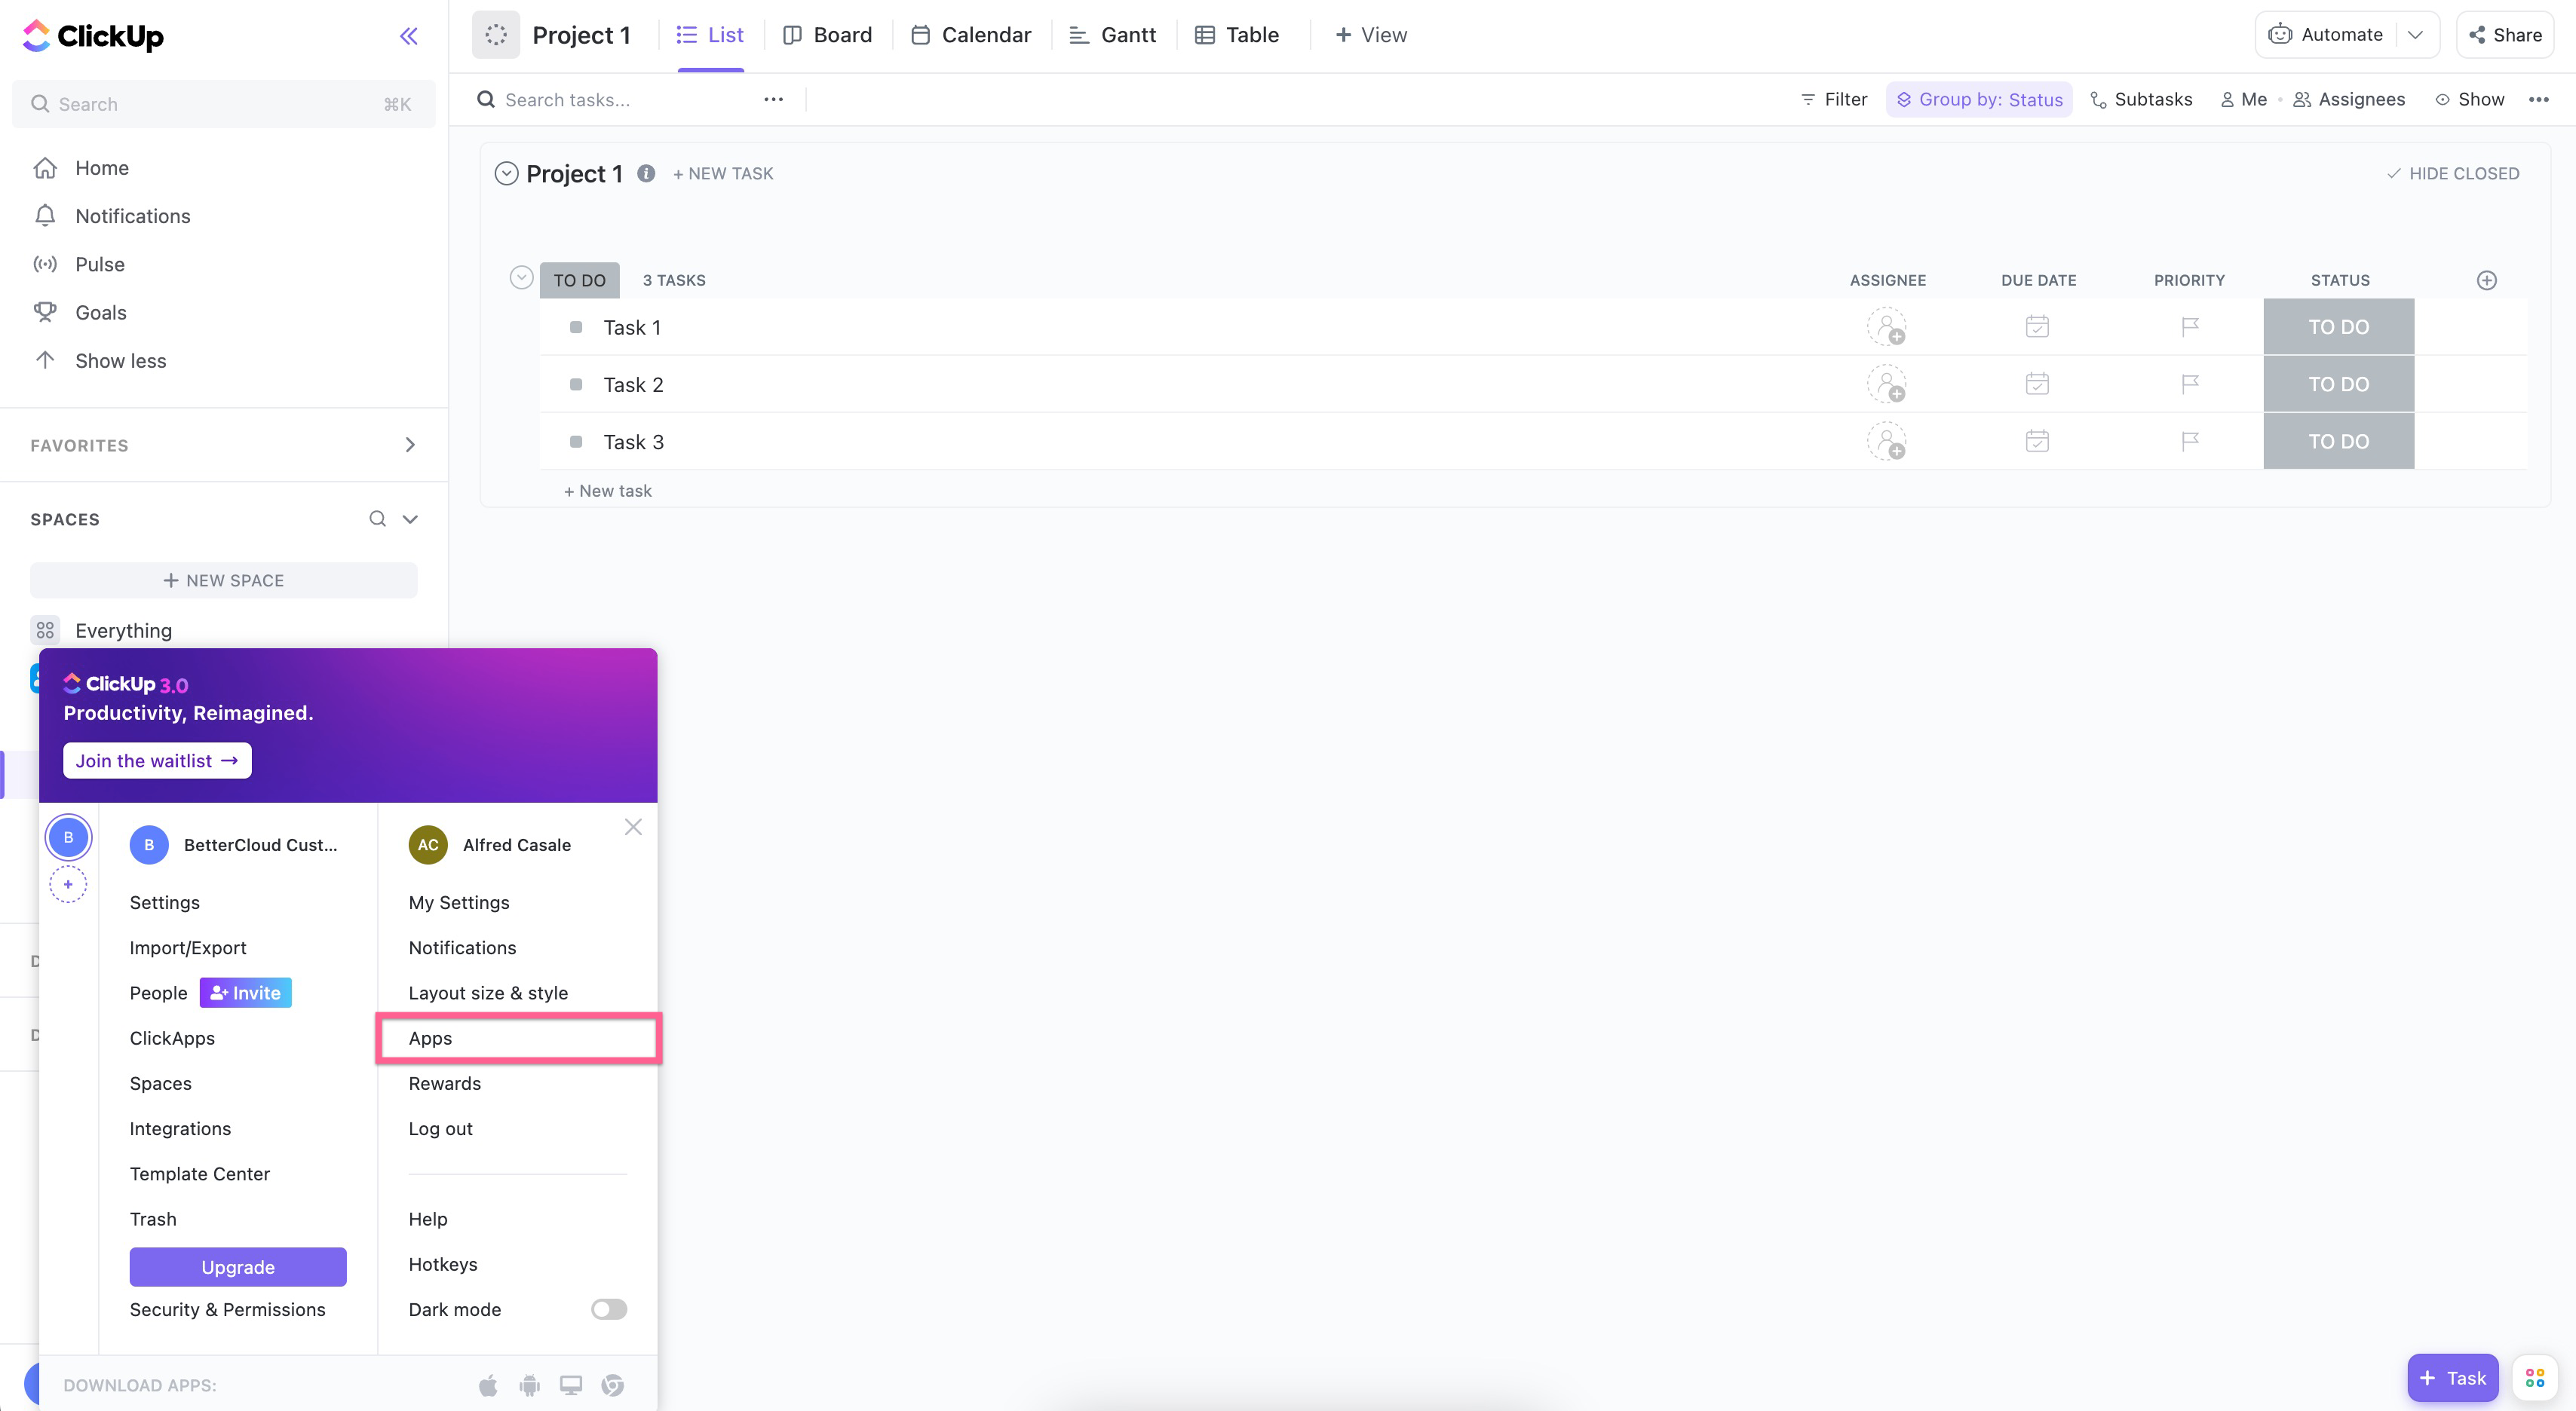2576x1411 pixels.
Task: Click the Upgrade button
Action: tap(237, 1266)
